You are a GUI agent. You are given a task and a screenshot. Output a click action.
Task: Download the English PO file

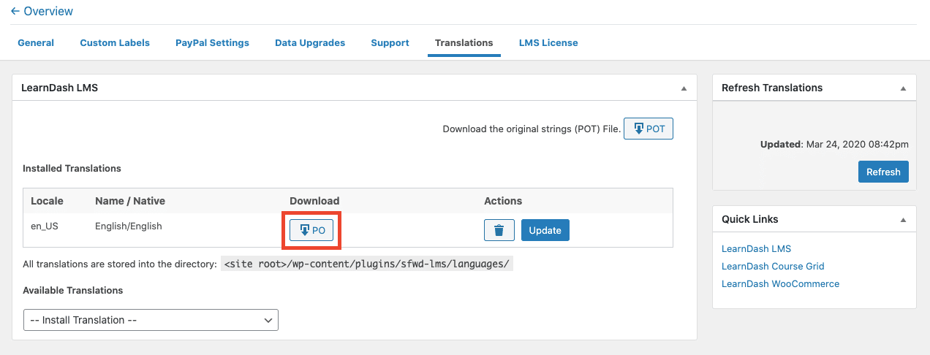[312, 230]
